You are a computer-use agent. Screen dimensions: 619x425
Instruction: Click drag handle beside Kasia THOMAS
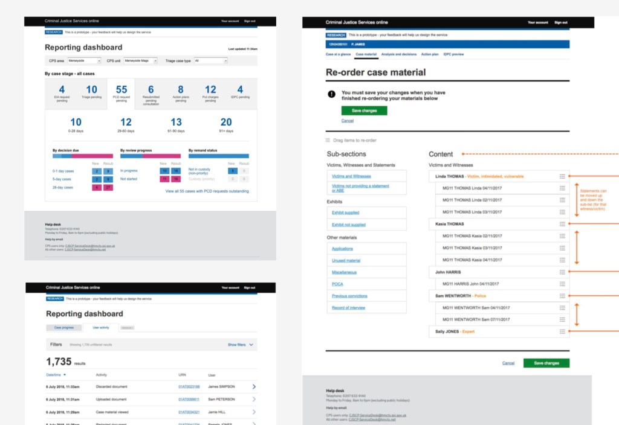point(562,224)
